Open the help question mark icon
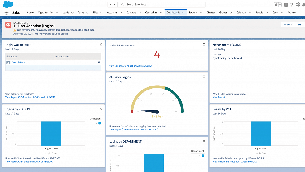Viewport: 305px width, 172px height. pyautogui.click(x=292, y=5)
